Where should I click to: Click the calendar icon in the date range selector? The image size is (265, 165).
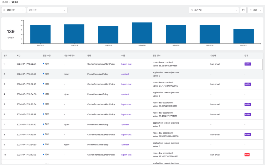coord(192,10)
